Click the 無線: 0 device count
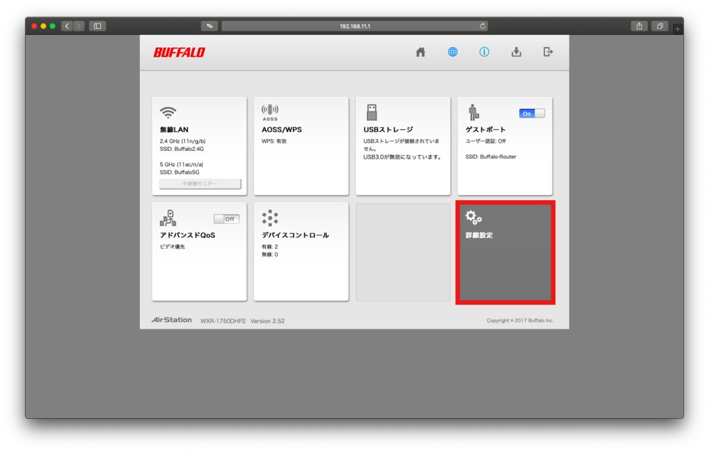The height and width of the screenshot is (452, 709). click(270, 255)
